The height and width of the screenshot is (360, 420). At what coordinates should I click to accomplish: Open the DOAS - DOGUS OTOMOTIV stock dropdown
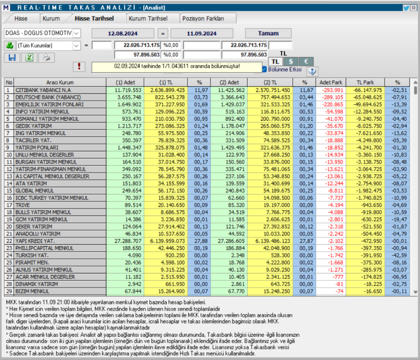point(76,33)
